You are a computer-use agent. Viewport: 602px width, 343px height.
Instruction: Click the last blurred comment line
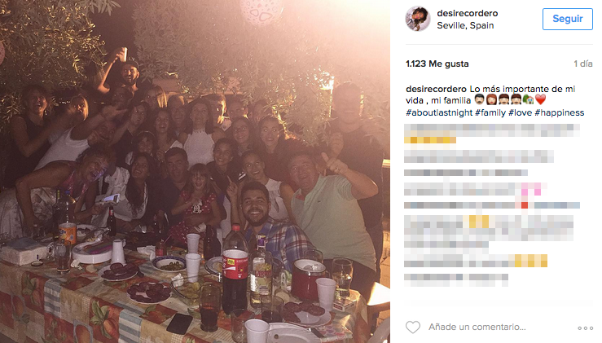coord(456,279)
